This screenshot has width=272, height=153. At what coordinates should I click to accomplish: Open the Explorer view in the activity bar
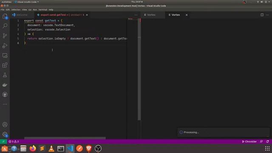click(5, 16)
